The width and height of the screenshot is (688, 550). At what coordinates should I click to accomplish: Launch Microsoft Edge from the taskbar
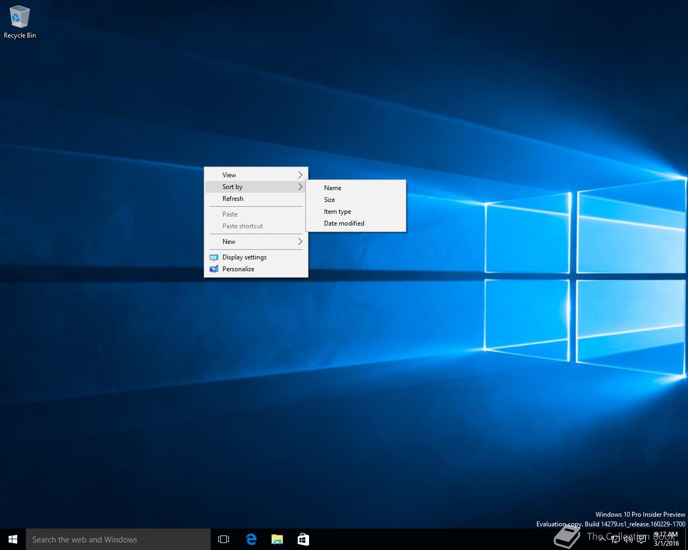click(251, 539)
